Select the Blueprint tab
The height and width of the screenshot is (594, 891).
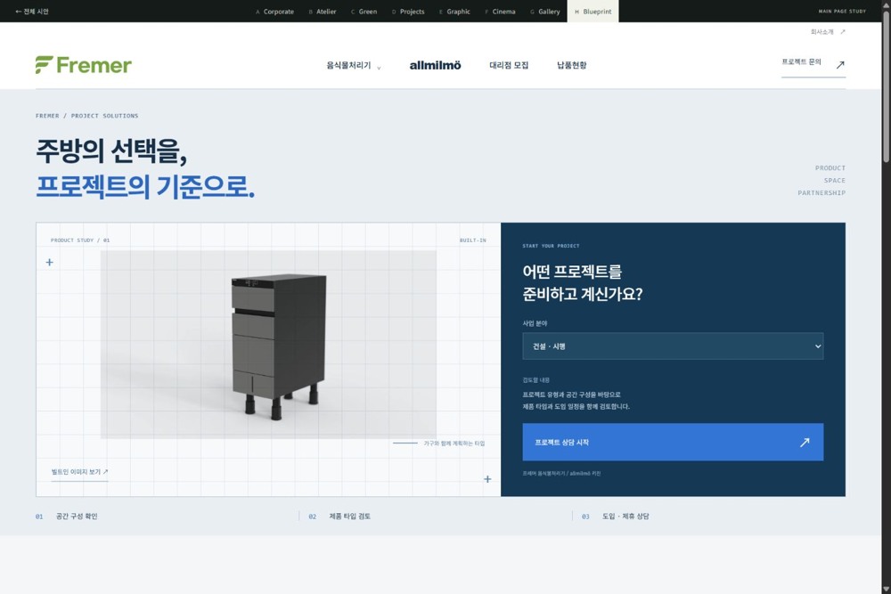point(593,12)
